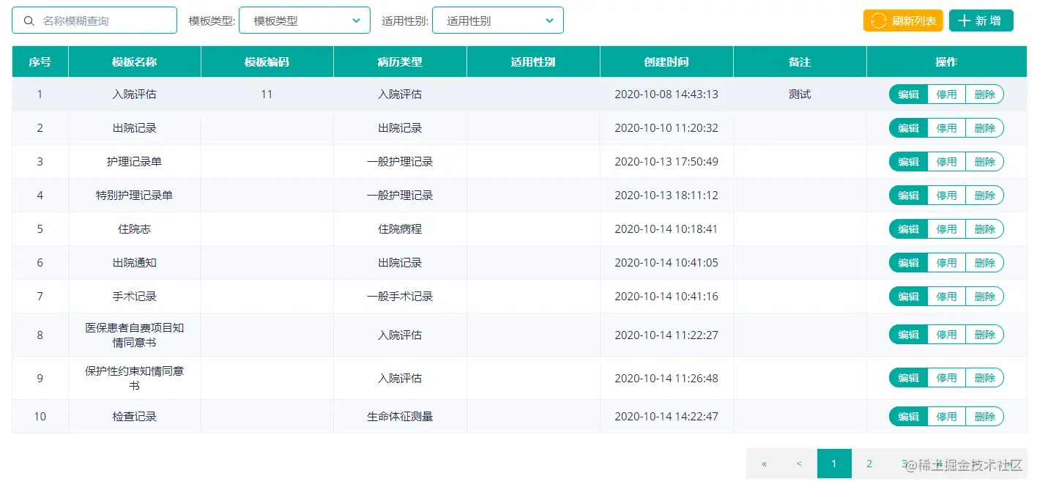Image resolution: width=1037 pixels, height=487 pixels.
Task: Edit the 入院评估 row 1 template
Action: coord(908,94)
